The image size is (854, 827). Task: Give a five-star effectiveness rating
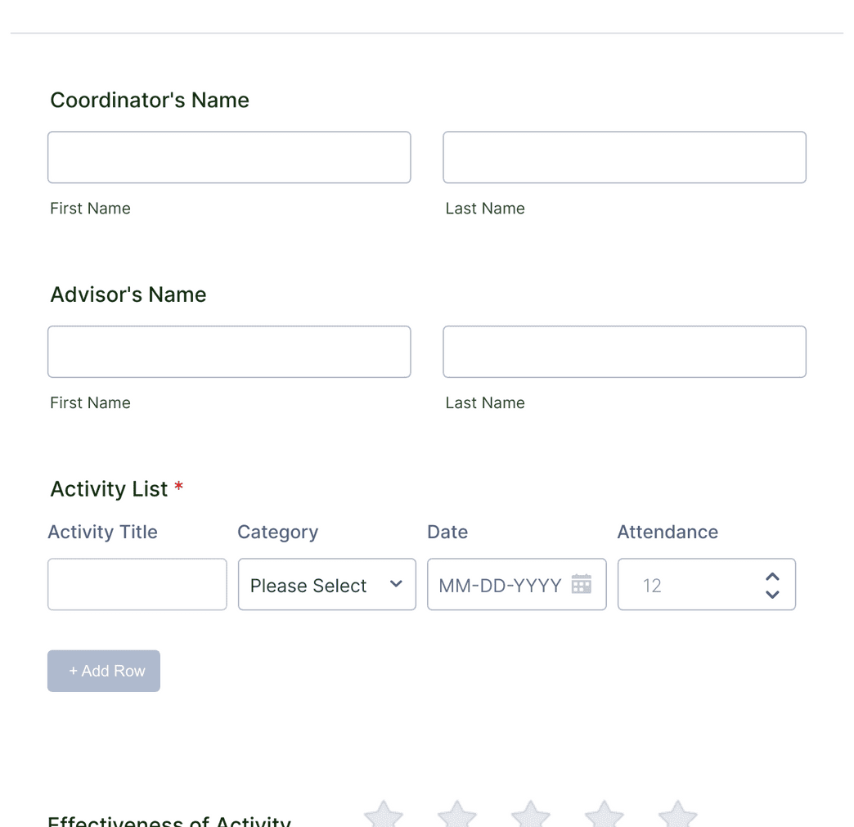pos(677,816)
